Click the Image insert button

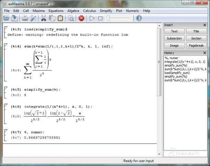174,46
